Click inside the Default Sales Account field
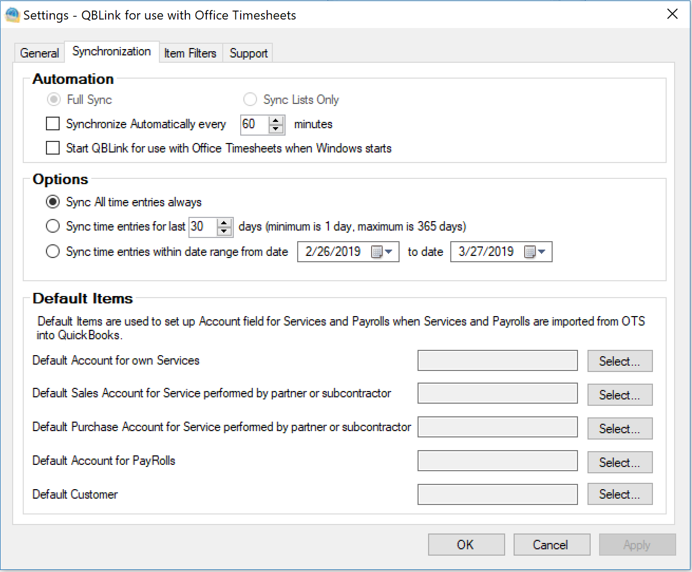692x572 pixels. point(497,394)
